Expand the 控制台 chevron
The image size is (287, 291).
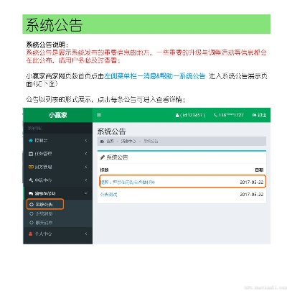[86, 140]
